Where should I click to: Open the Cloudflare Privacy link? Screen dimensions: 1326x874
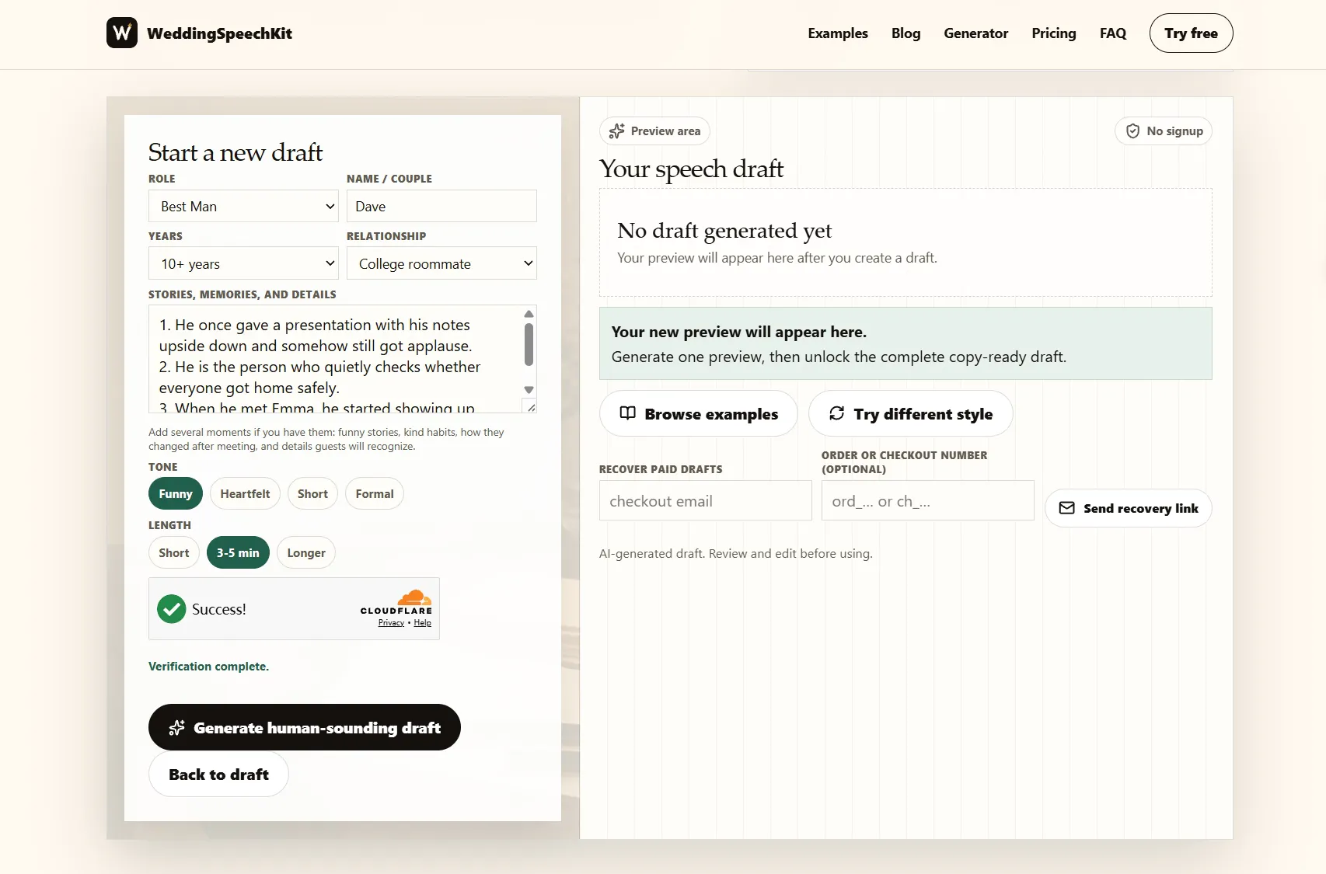tap(391, 622)
